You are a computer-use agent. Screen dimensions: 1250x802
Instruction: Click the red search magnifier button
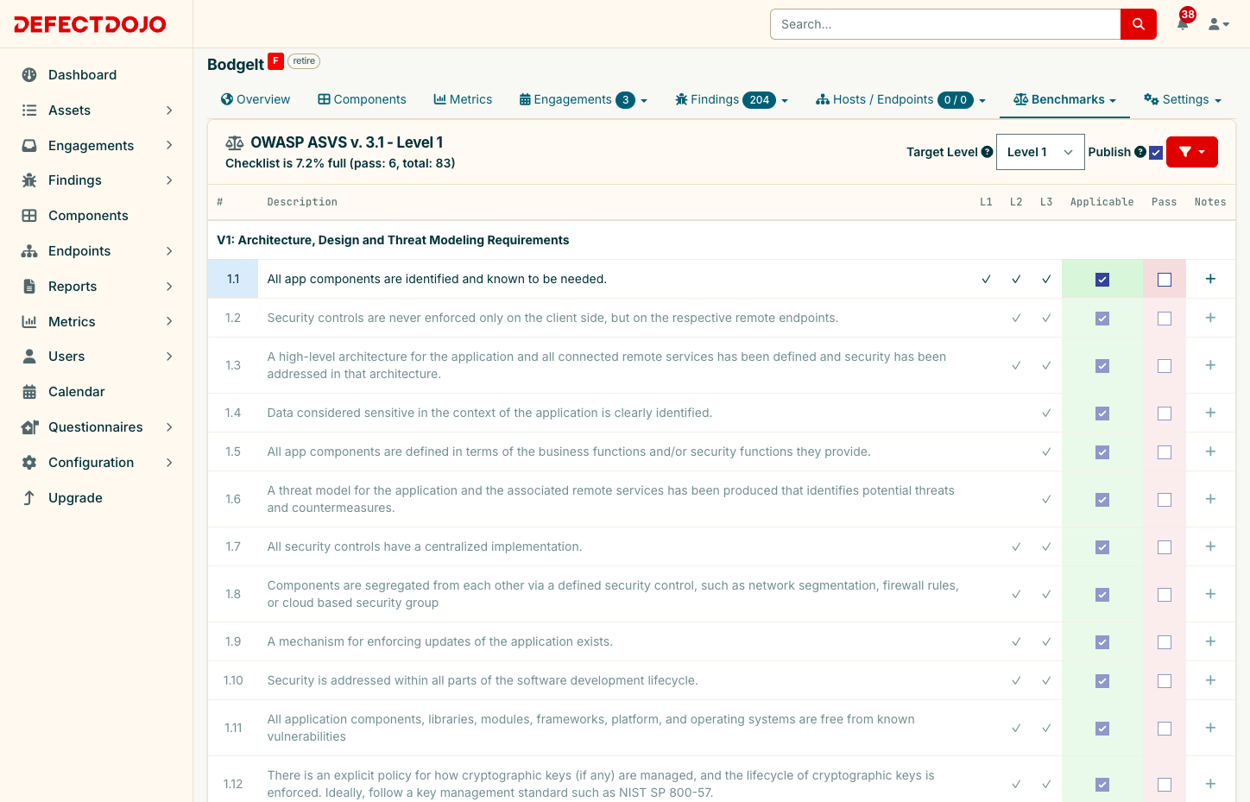tap(1138, 24)
